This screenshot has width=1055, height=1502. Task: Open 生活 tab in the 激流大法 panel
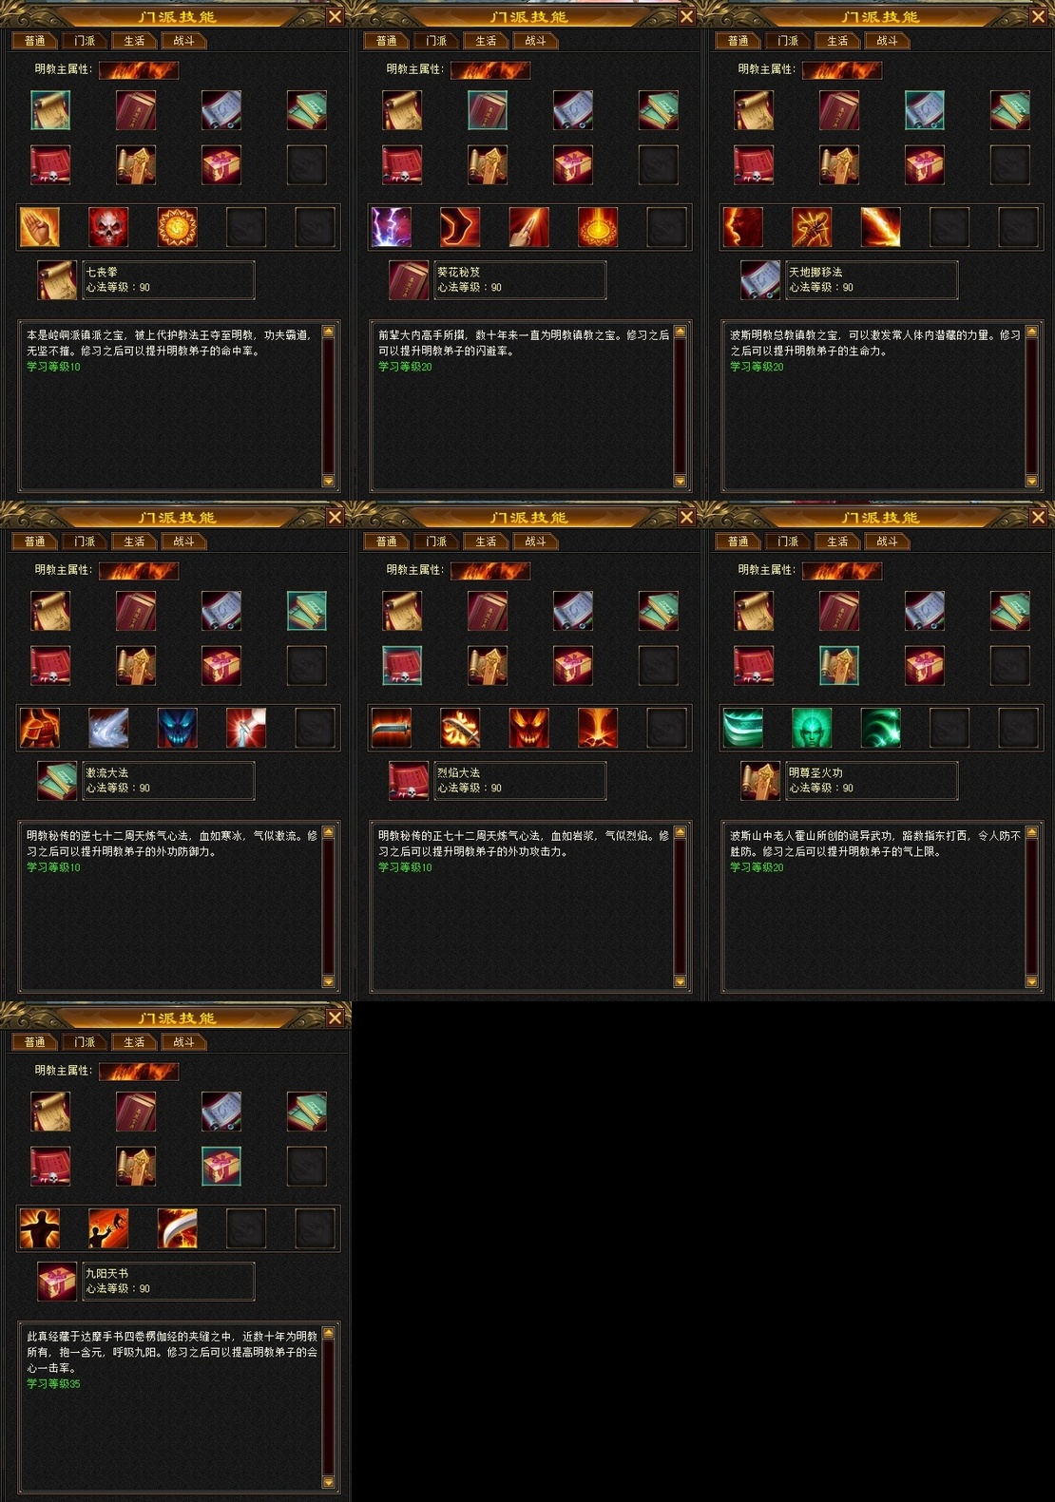click(134, 542)
